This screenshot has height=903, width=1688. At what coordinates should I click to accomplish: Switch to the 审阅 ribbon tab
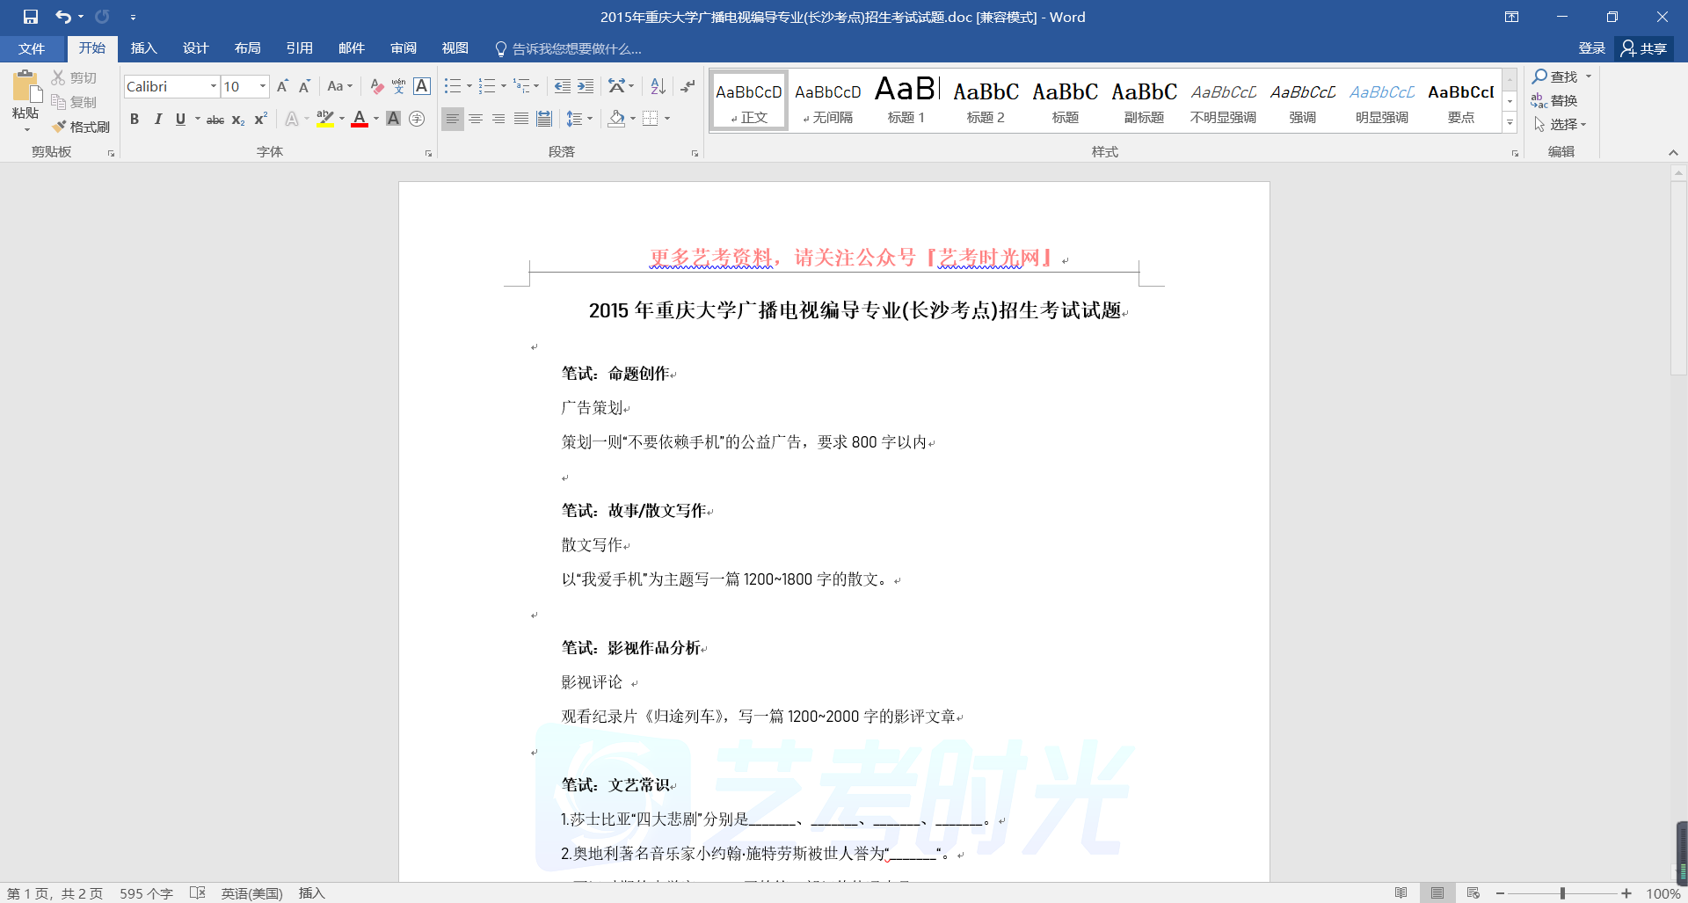coord(404,48)
